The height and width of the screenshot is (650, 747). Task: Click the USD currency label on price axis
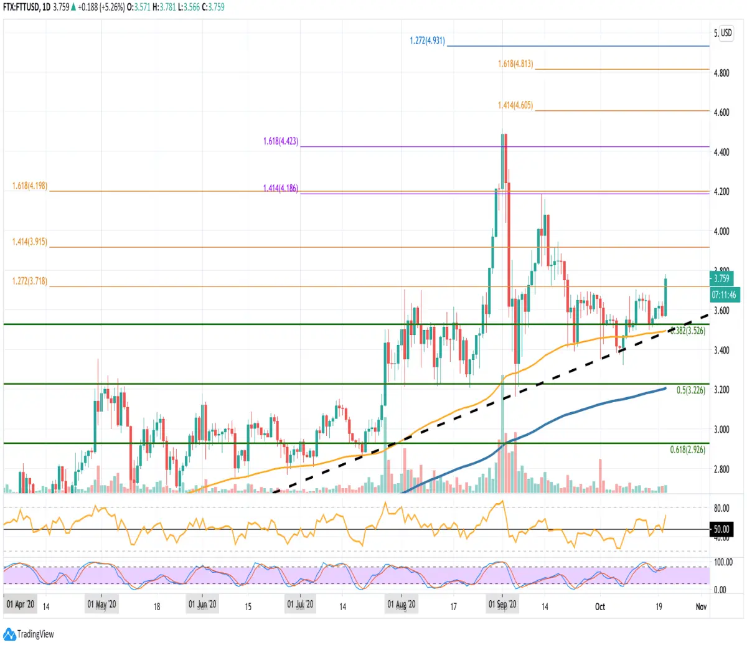[726, 33]
